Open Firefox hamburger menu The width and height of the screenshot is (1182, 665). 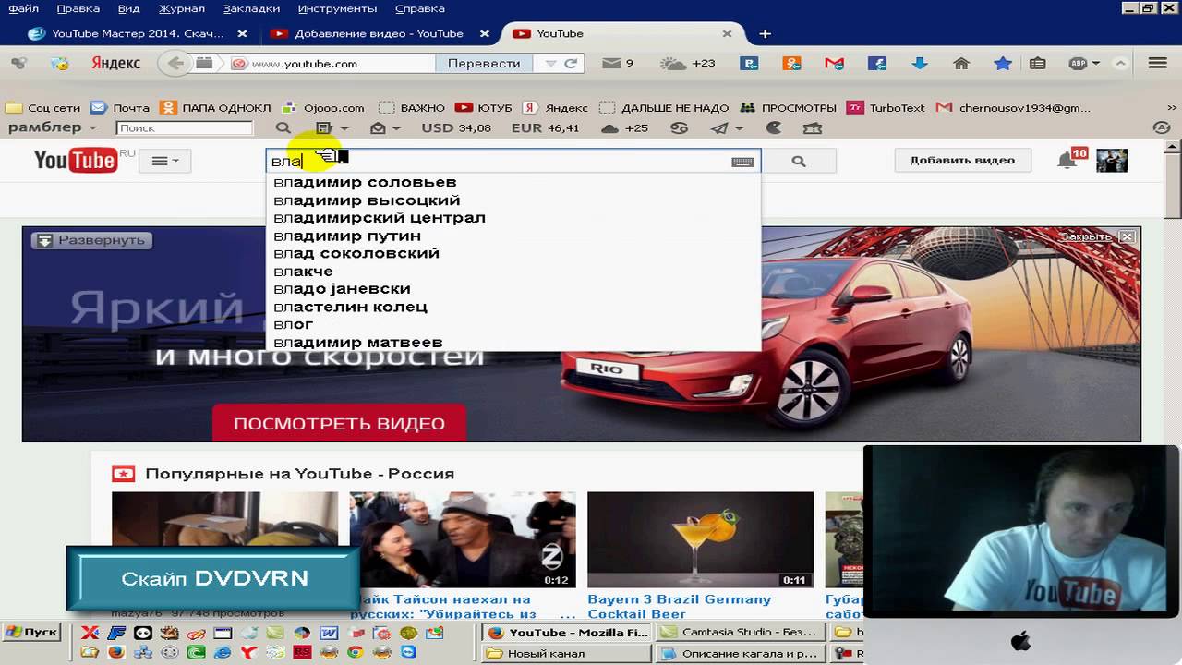point(1158,64)
